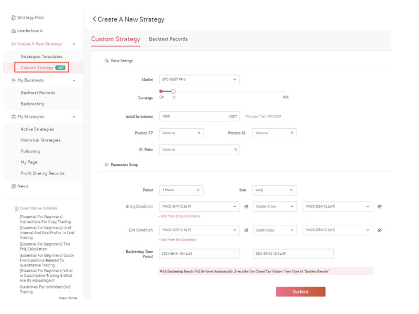
Task: Click the My Strategies sidebar icon
Action: (14, 117)
